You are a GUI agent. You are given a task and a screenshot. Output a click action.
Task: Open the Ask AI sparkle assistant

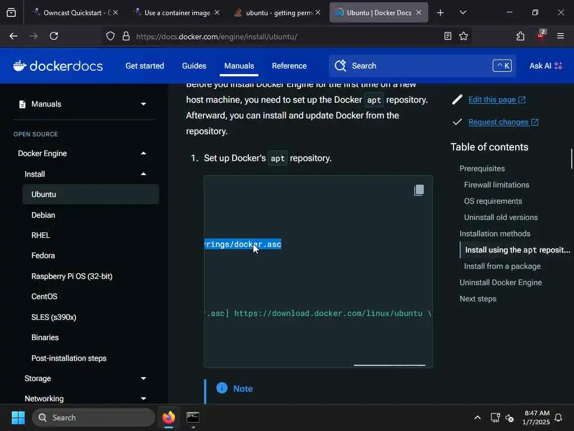545,66
